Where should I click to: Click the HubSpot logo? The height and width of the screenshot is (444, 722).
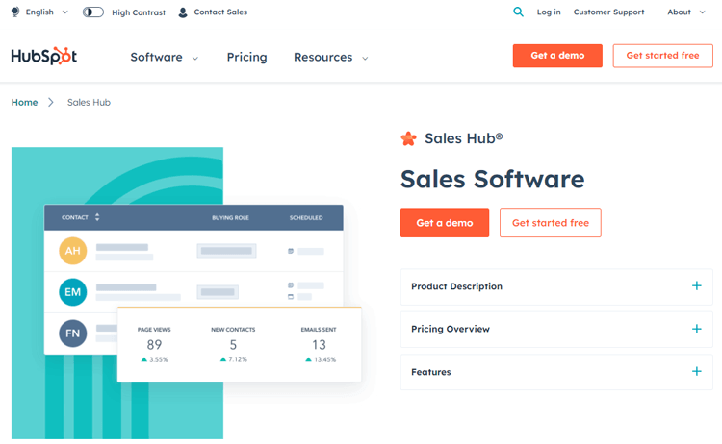[43, 56]
